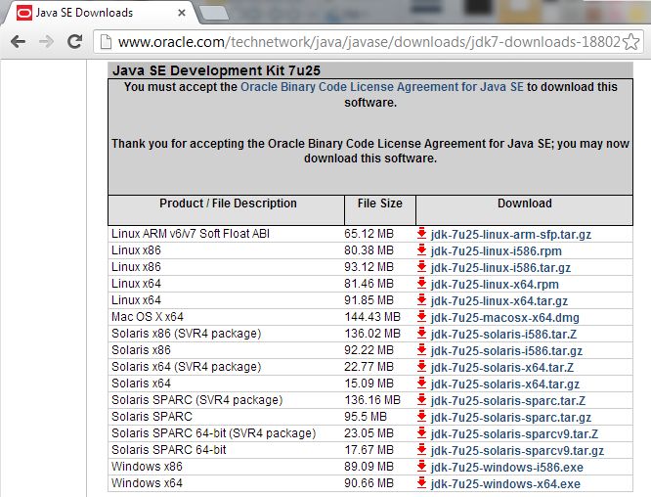Viewport: 651px width, 497px height.
Task: Download jdk-7u25-solaris-i586.tar.gz link
Action: tap(506, 350)
